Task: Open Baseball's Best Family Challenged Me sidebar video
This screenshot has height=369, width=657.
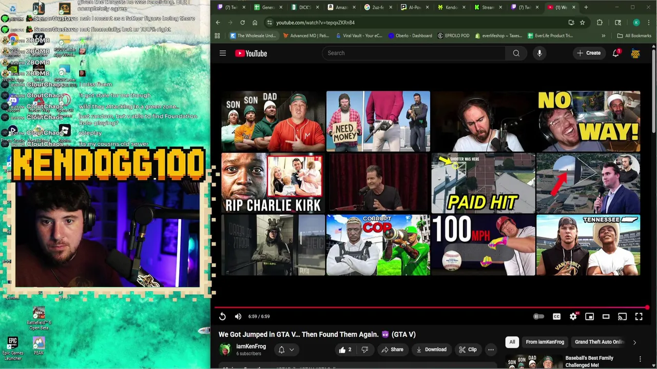Action: pos(589,361)
